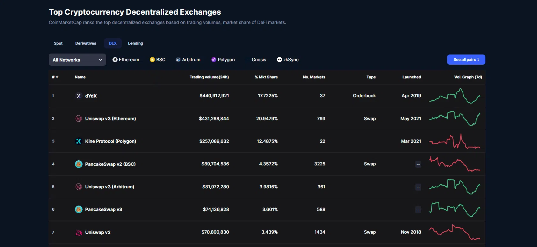The height and width of the screenshot is (247, 537).
Task: Click the $74,136,828 trading volume value
Action: pyautogui.click(x=216, y=209)
